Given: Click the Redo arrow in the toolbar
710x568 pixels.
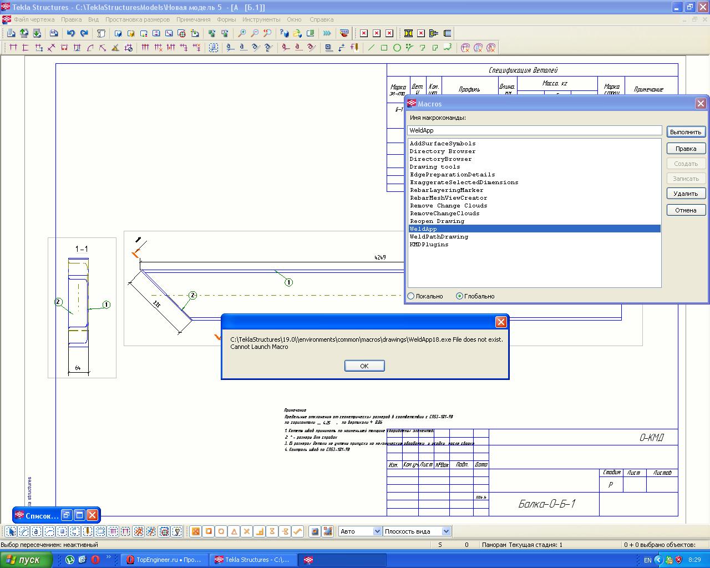Looking at the screenshot, I should tap(84, 33).
